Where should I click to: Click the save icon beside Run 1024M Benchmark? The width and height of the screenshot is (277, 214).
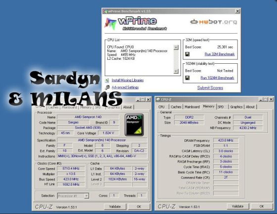(x=187, y=78)
